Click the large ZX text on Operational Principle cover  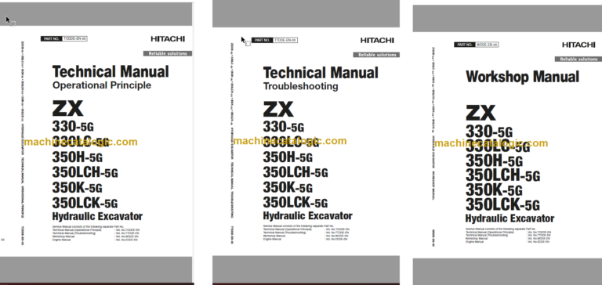[67, 109]
